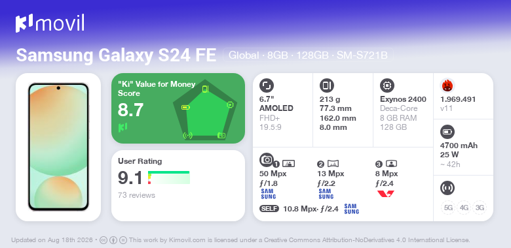The width and height of the screenshot is (511, 248).
Task: Open the AnTuTu benchmark icon
Action: 447,85
